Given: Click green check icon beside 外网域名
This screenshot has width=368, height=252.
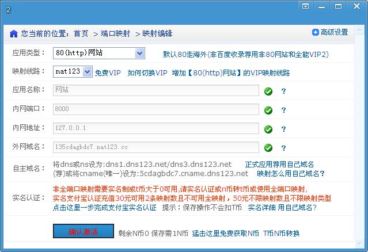Looking at the screenshot, I should click(x=268, y=148).
